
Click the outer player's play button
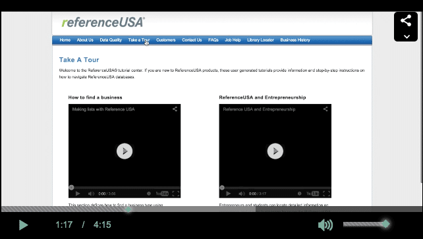pyautogui.click(x=24, y=225)
